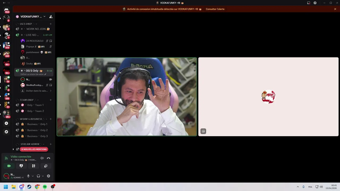Select Business Only 2 channel
The width and height of the screenshot is (340, 191).
click(x=34, y=130)
